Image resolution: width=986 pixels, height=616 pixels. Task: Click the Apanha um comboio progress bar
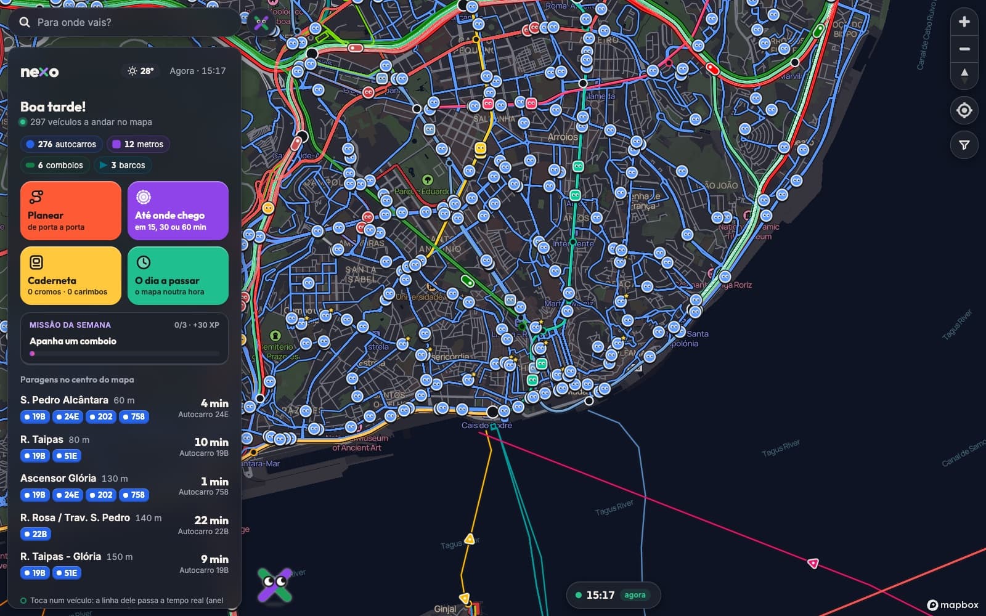click(x=124, y=354)
